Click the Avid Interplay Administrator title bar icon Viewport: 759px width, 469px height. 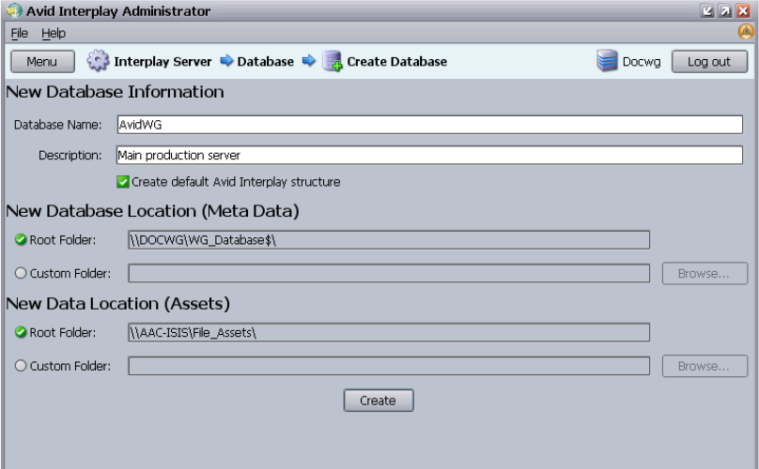point(14,10)
